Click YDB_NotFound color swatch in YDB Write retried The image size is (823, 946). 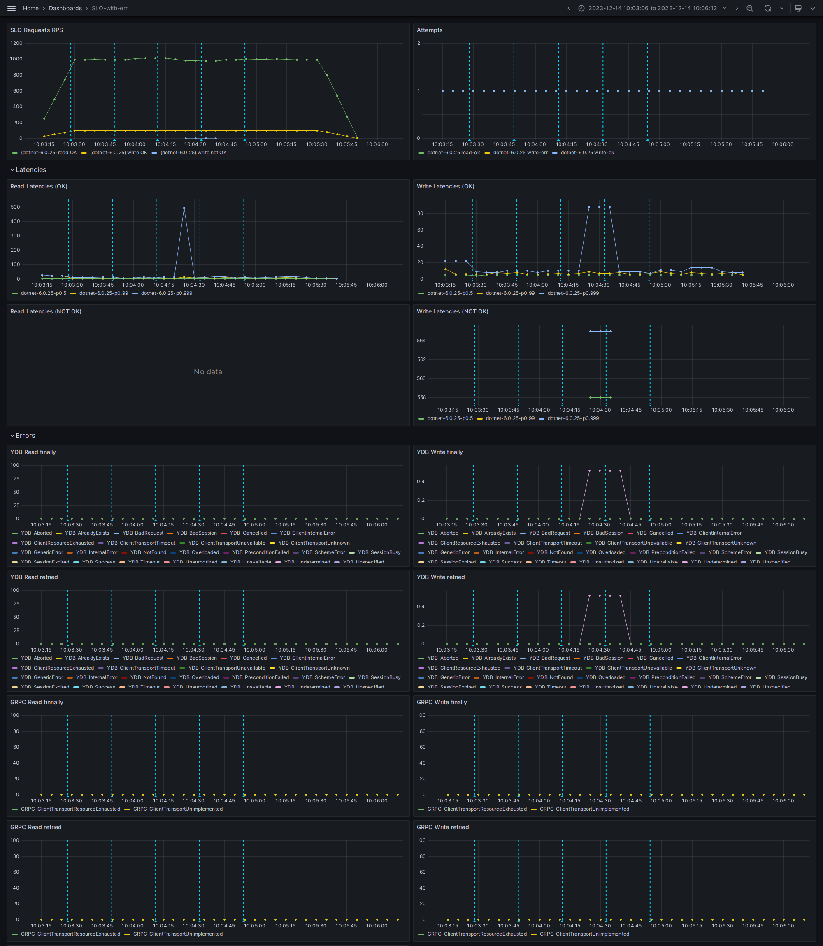[x=531, y=678]
